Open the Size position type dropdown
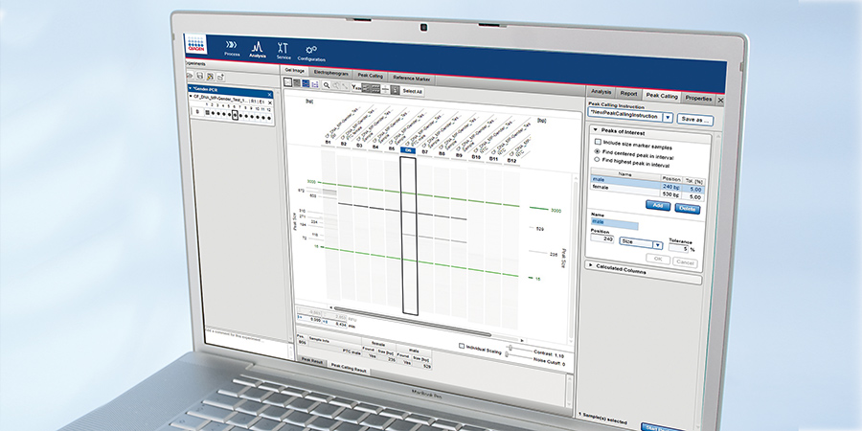The image size is (862, 431). coord(657,244)
